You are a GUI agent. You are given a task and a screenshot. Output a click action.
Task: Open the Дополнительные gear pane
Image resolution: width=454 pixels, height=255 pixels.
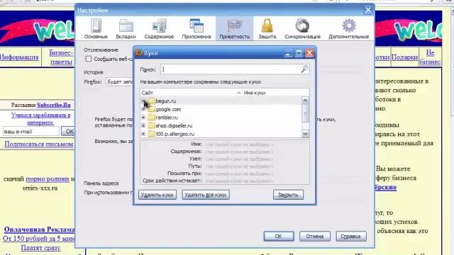coord(348,28)
